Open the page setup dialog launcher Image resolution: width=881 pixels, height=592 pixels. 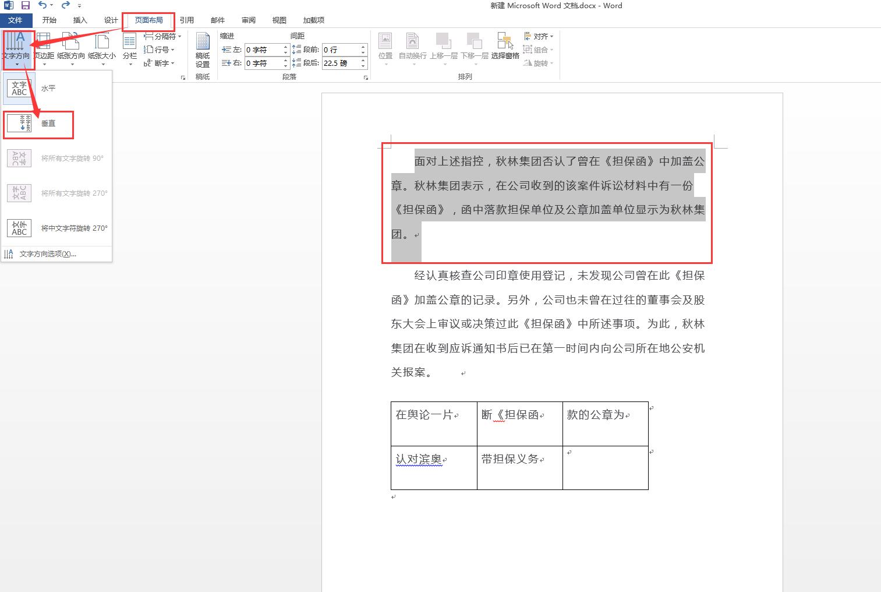coord(183,77)
